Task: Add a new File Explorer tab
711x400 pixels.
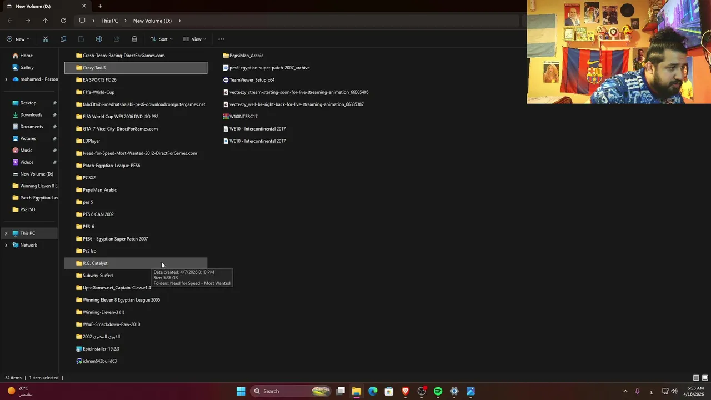Action: click(100, 6)
